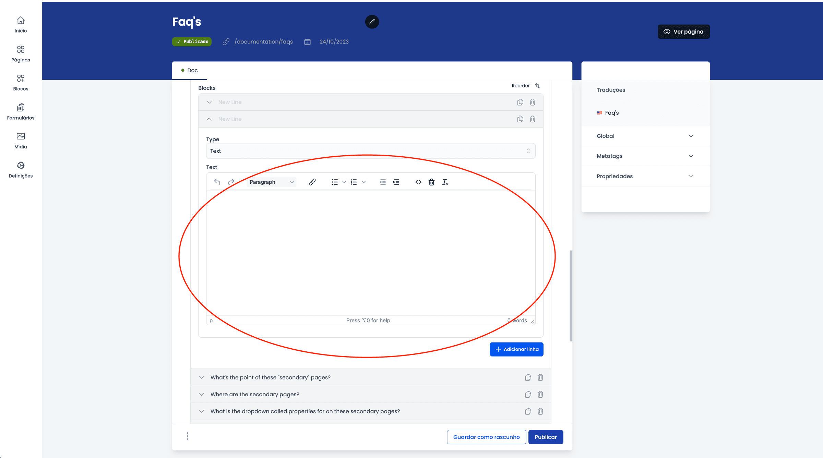
Task: Collapse the expanded New Line block
Action: [209, 119]
